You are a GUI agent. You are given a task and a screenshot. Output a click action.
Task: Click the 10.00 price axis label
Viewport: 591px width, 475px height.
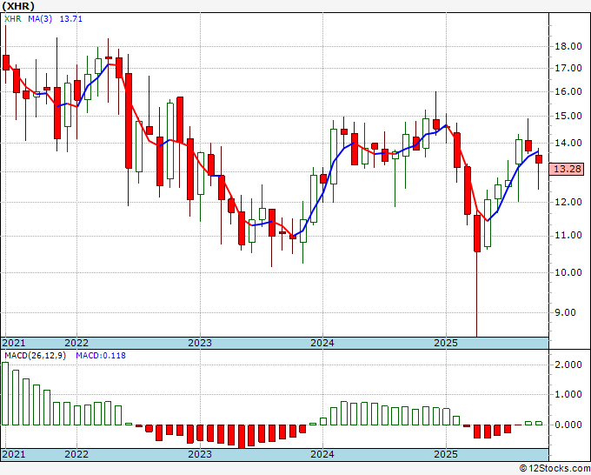568,272
